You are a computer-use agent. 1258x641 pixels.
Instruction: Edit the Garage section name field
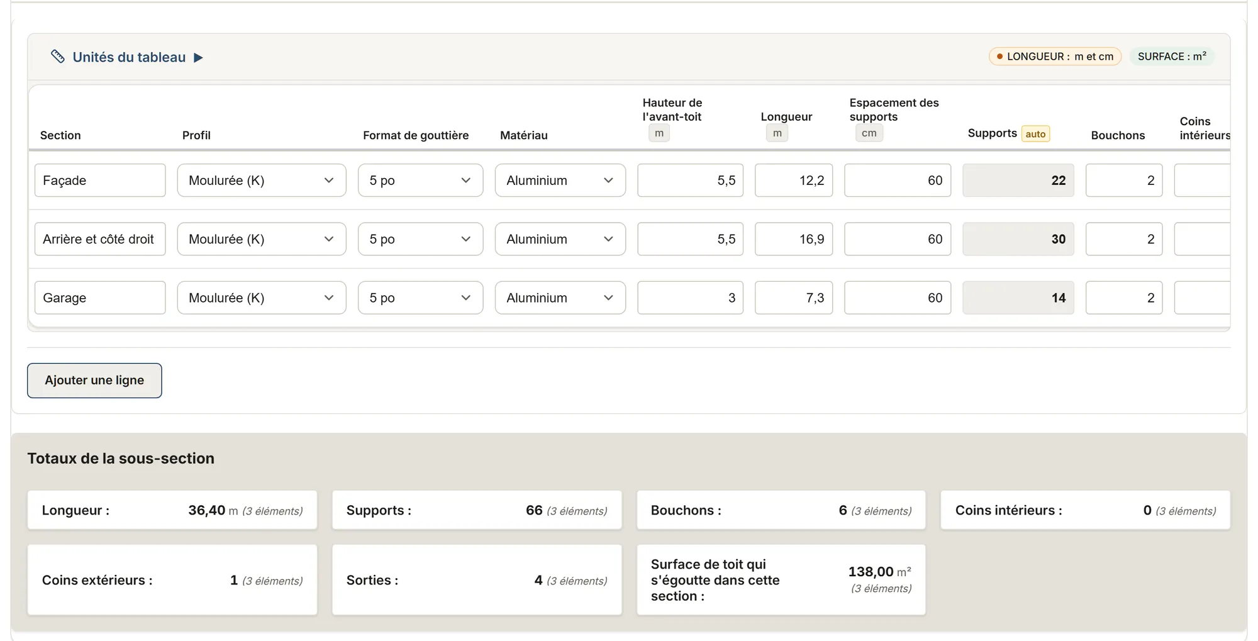coord(100,298)
